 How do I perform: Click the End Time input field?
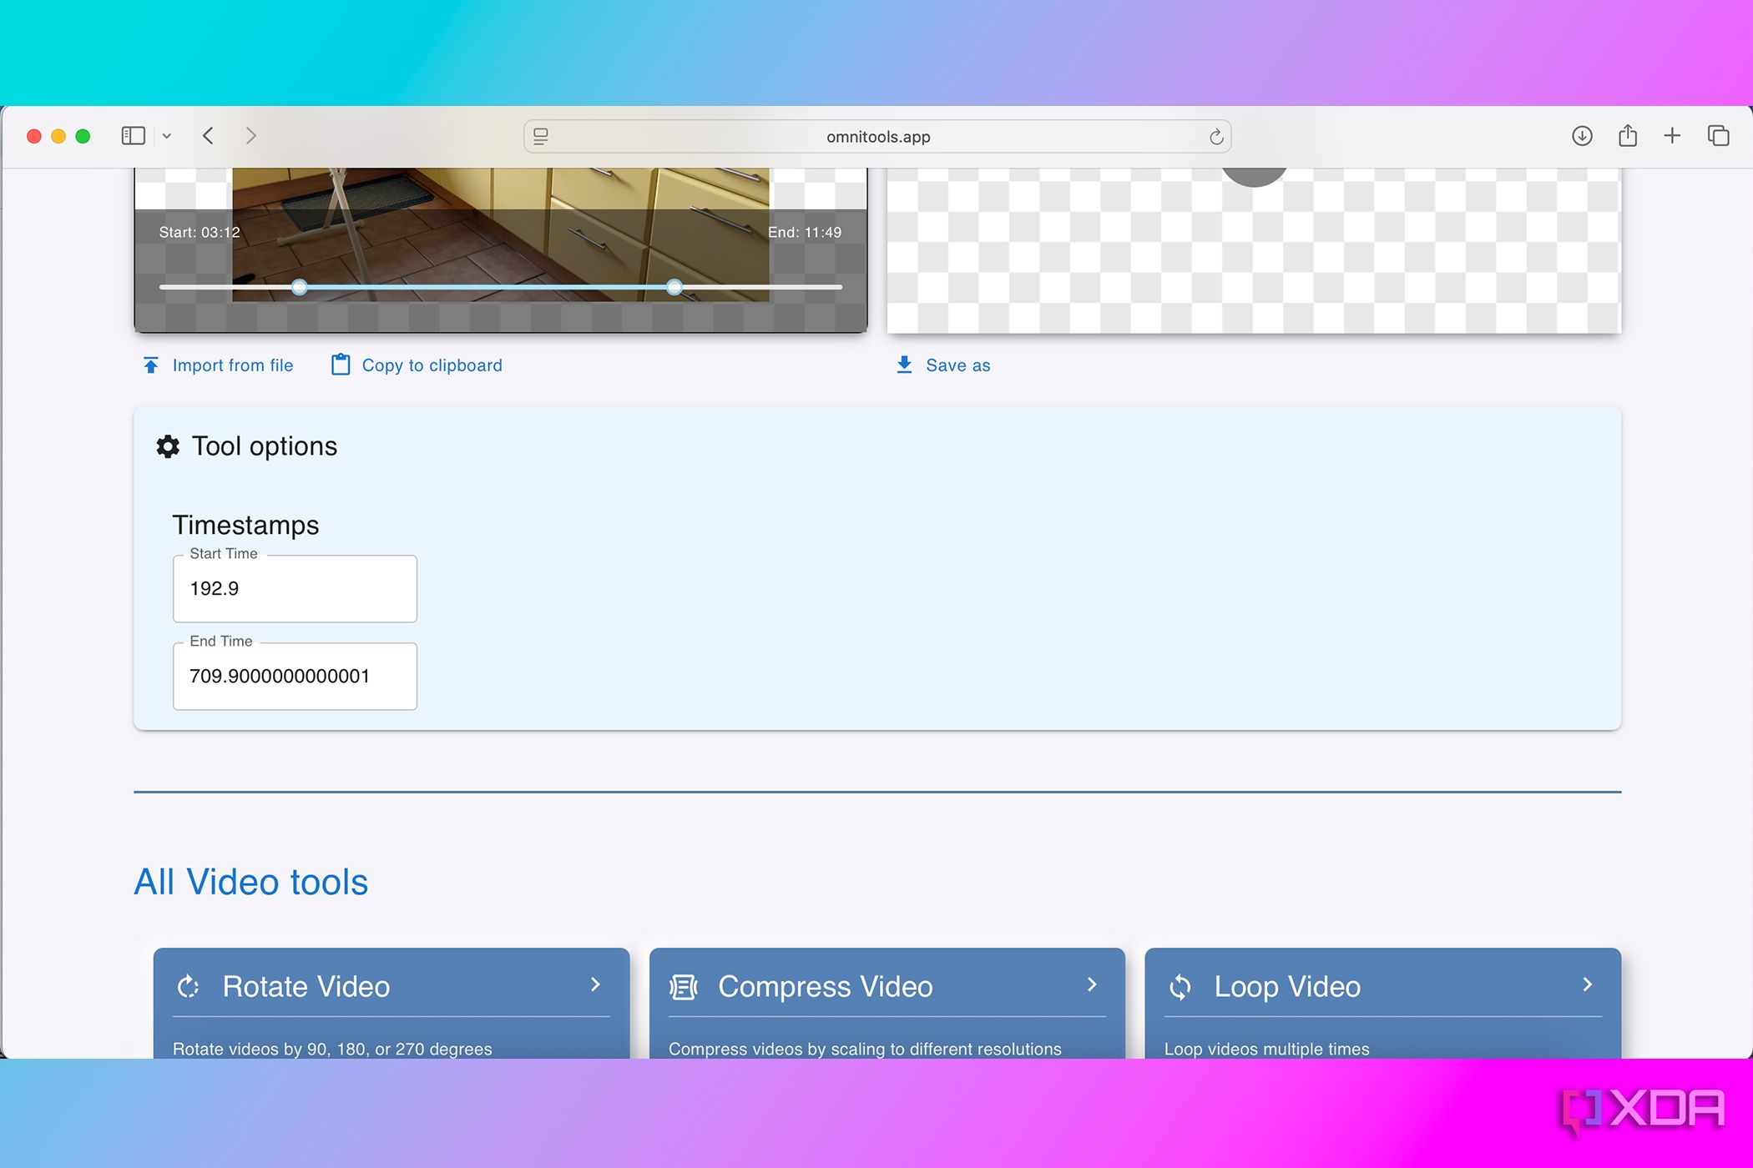point(295,677)
